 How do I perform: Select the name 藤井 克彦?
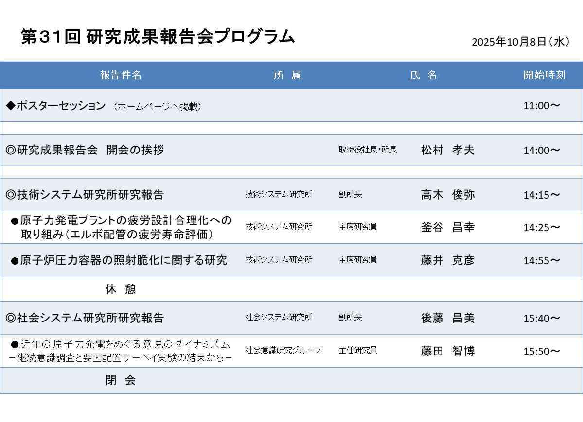(447, 260)
